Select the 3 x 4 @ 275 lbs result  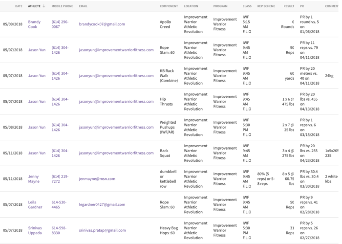pos(288,153)
